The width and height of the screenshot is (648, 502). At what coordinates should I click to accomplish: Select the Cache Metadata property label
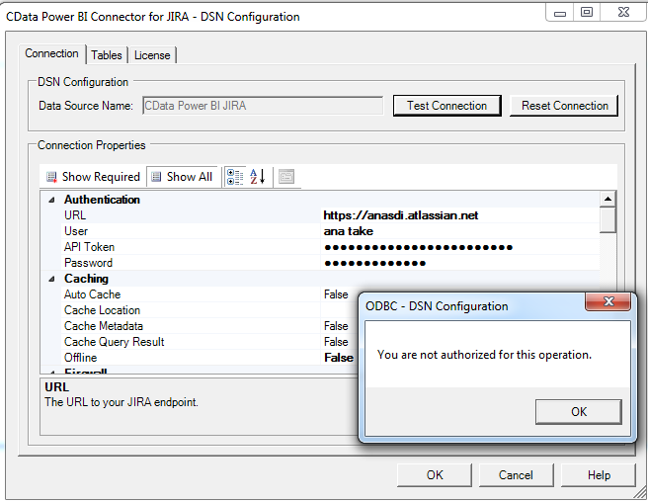click(104, 326)
